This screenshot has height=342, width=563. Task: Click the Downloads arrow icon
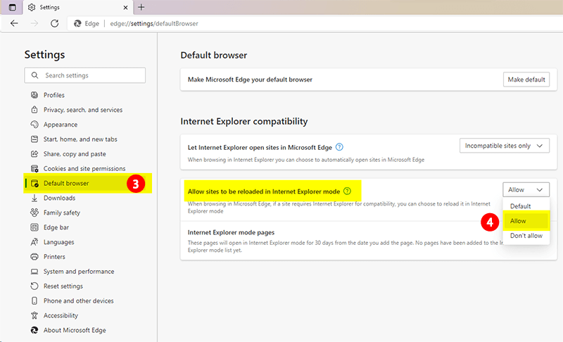coord(34,198)
